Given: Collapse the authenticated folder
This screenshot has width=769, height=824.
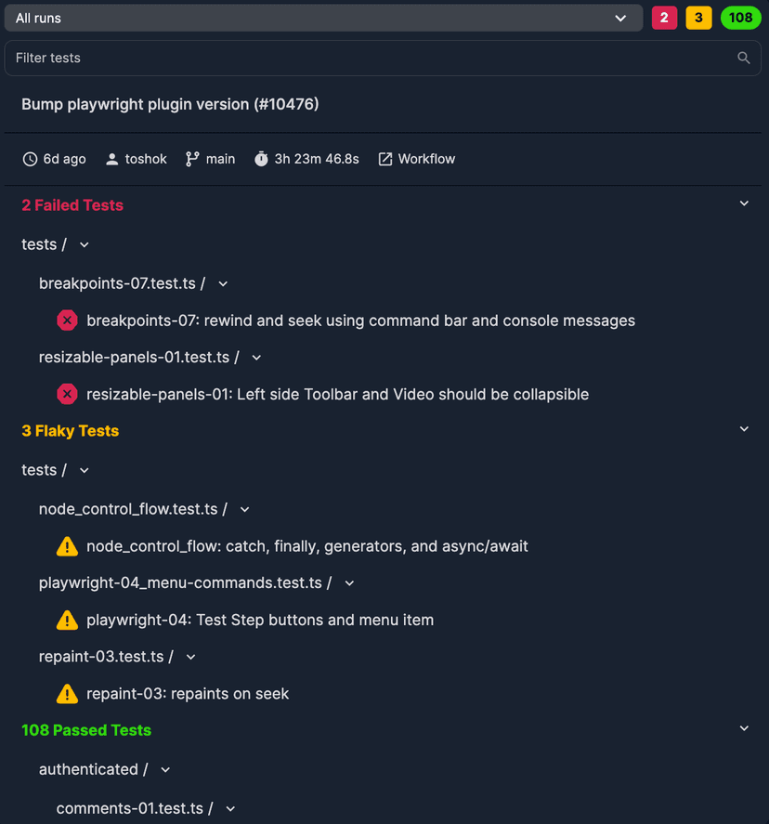Looking at the screenshot, I should coord(165,769).
